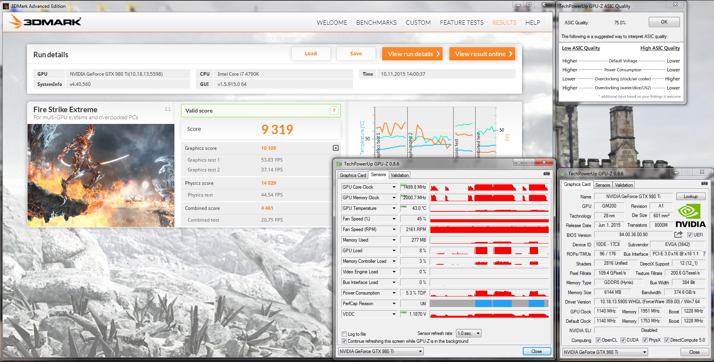
Task: Click the PerfCap Reason blue and gray graph
Action: (x=489, y=304)
